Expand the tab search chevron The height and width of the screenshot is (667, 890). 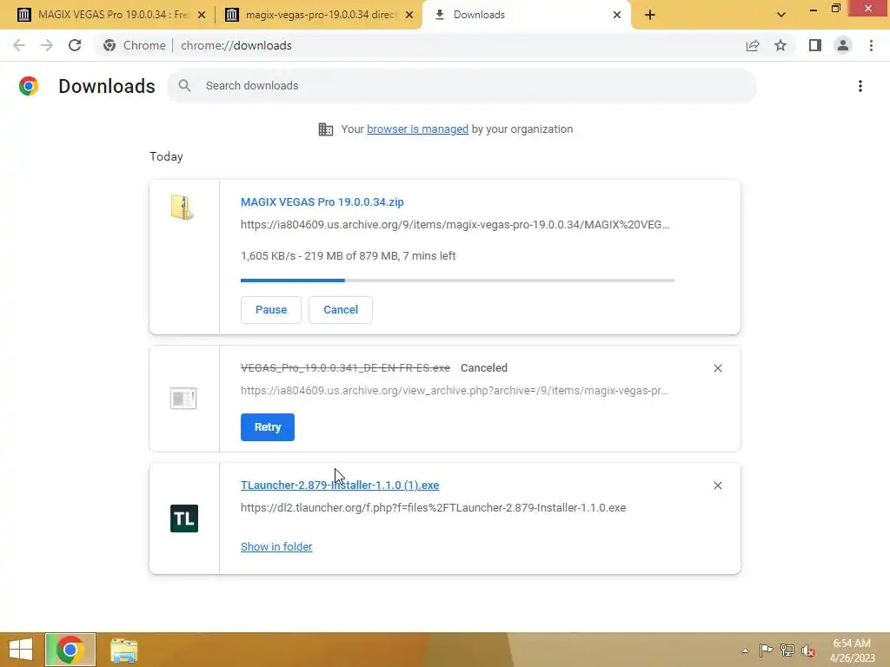point(781,15)
